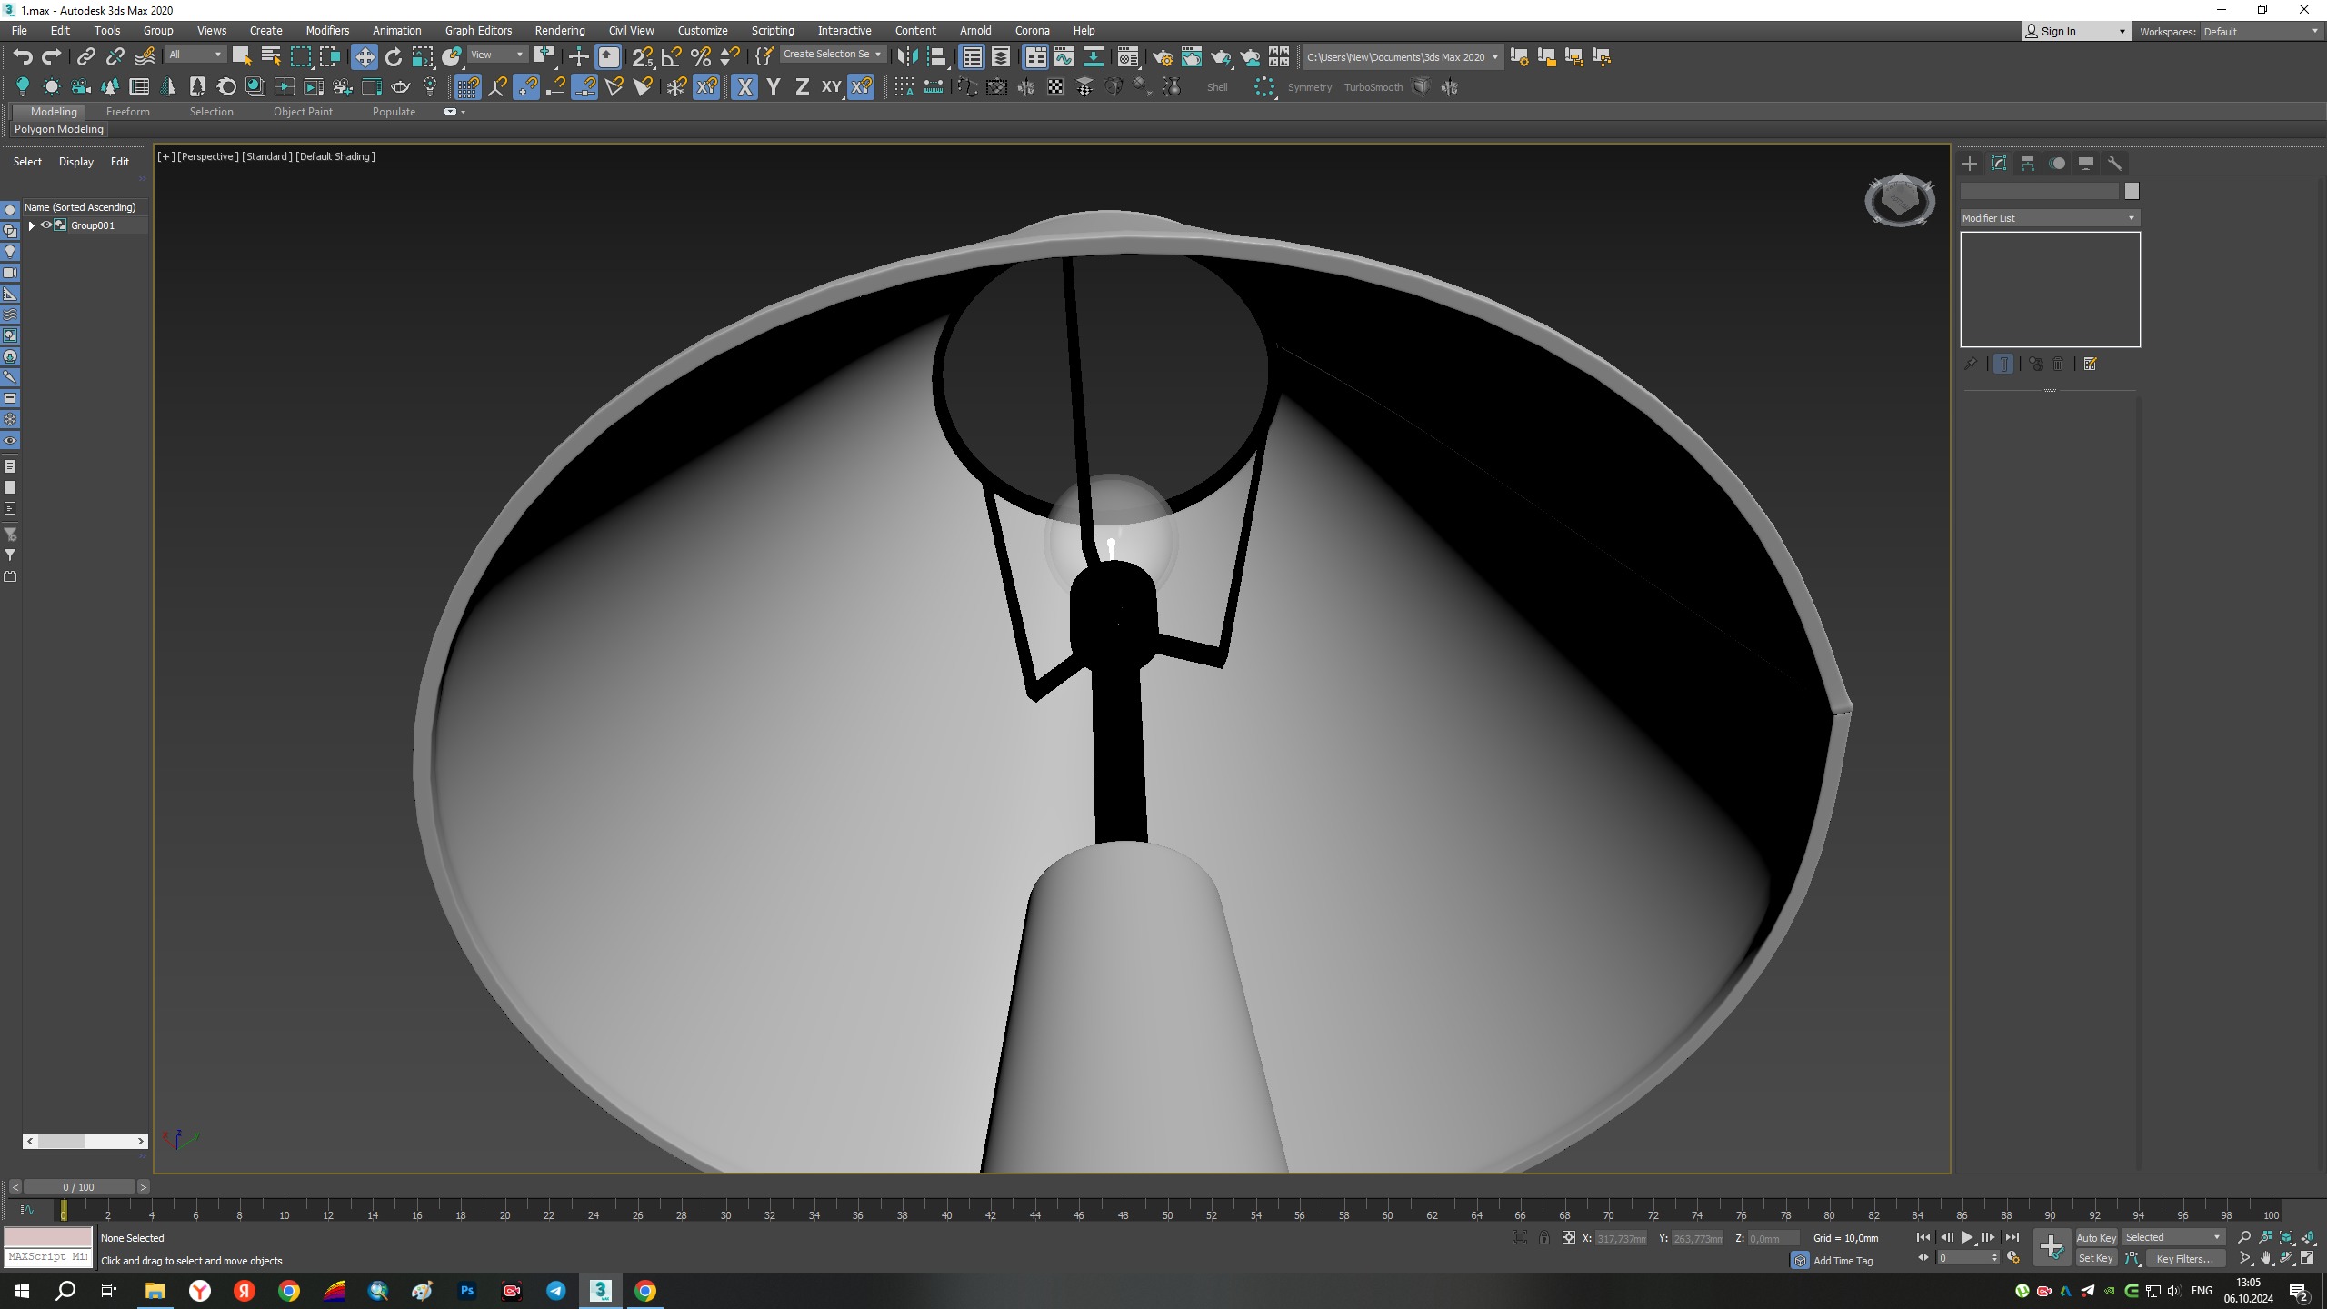Activate the Select and Move tool

(365, 57)
